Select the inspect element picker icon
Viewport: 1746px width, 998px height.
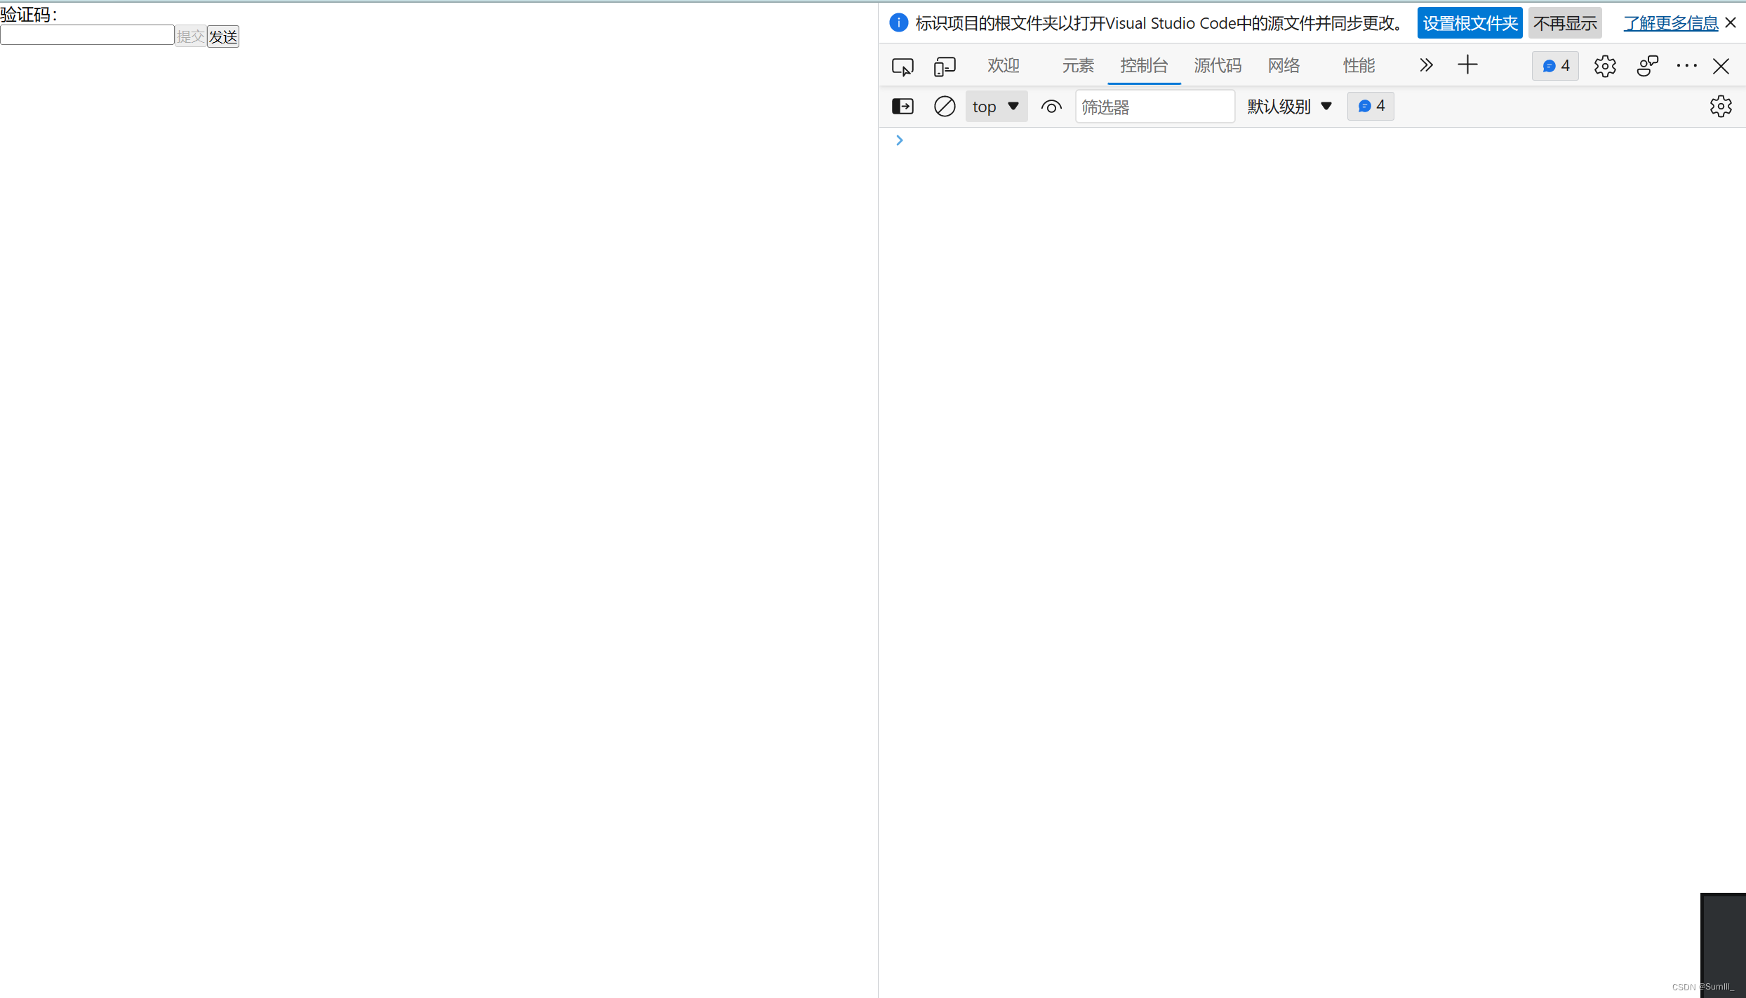(903, 65)
